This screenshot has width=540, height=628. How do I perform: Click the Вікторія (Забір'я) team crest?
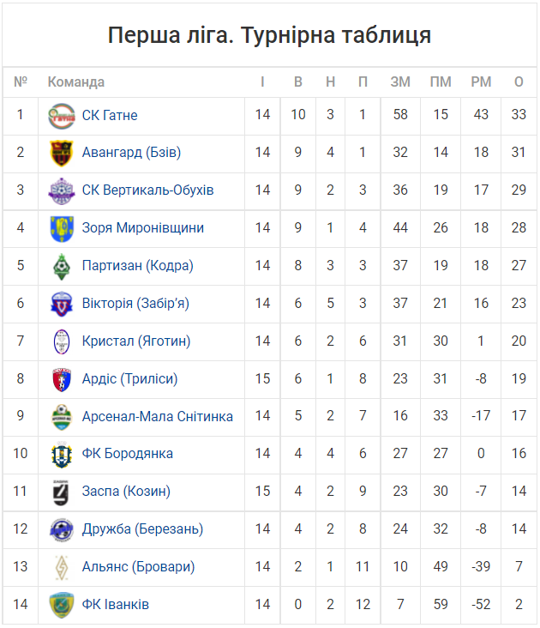(x=62, y=304)
